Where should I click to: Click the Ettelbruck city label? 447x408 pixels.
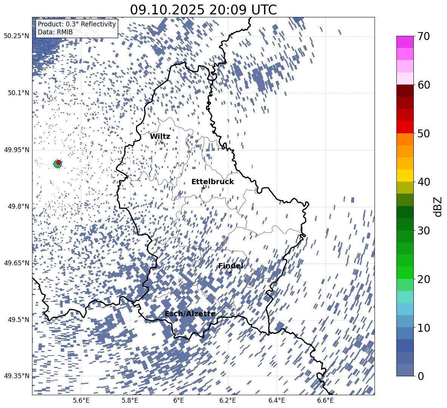pos(213,182)
